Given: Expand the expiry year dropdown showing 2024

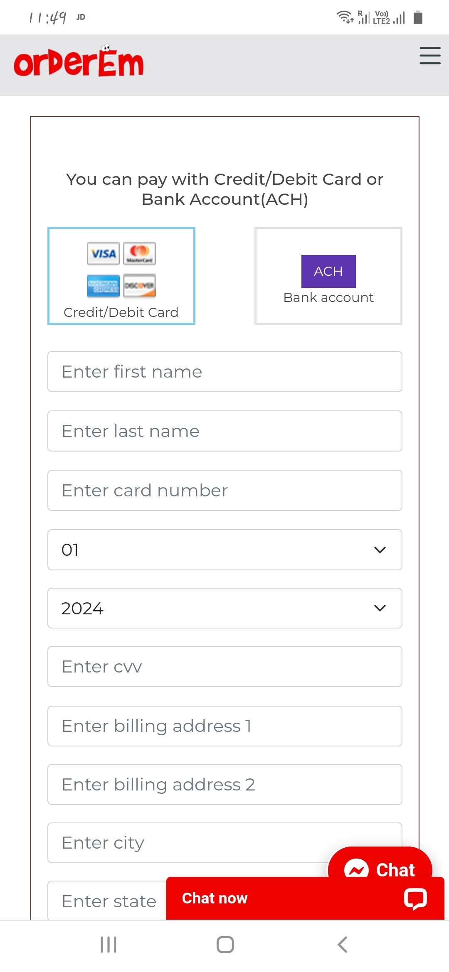Looking at the screenshot, I should [224, 608].
